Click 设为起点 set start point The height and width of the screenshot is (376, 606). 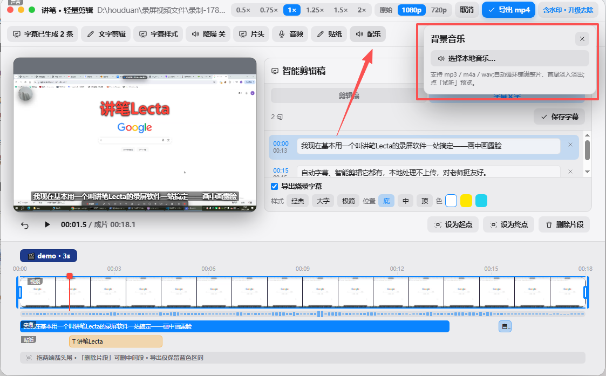(453, 224)
